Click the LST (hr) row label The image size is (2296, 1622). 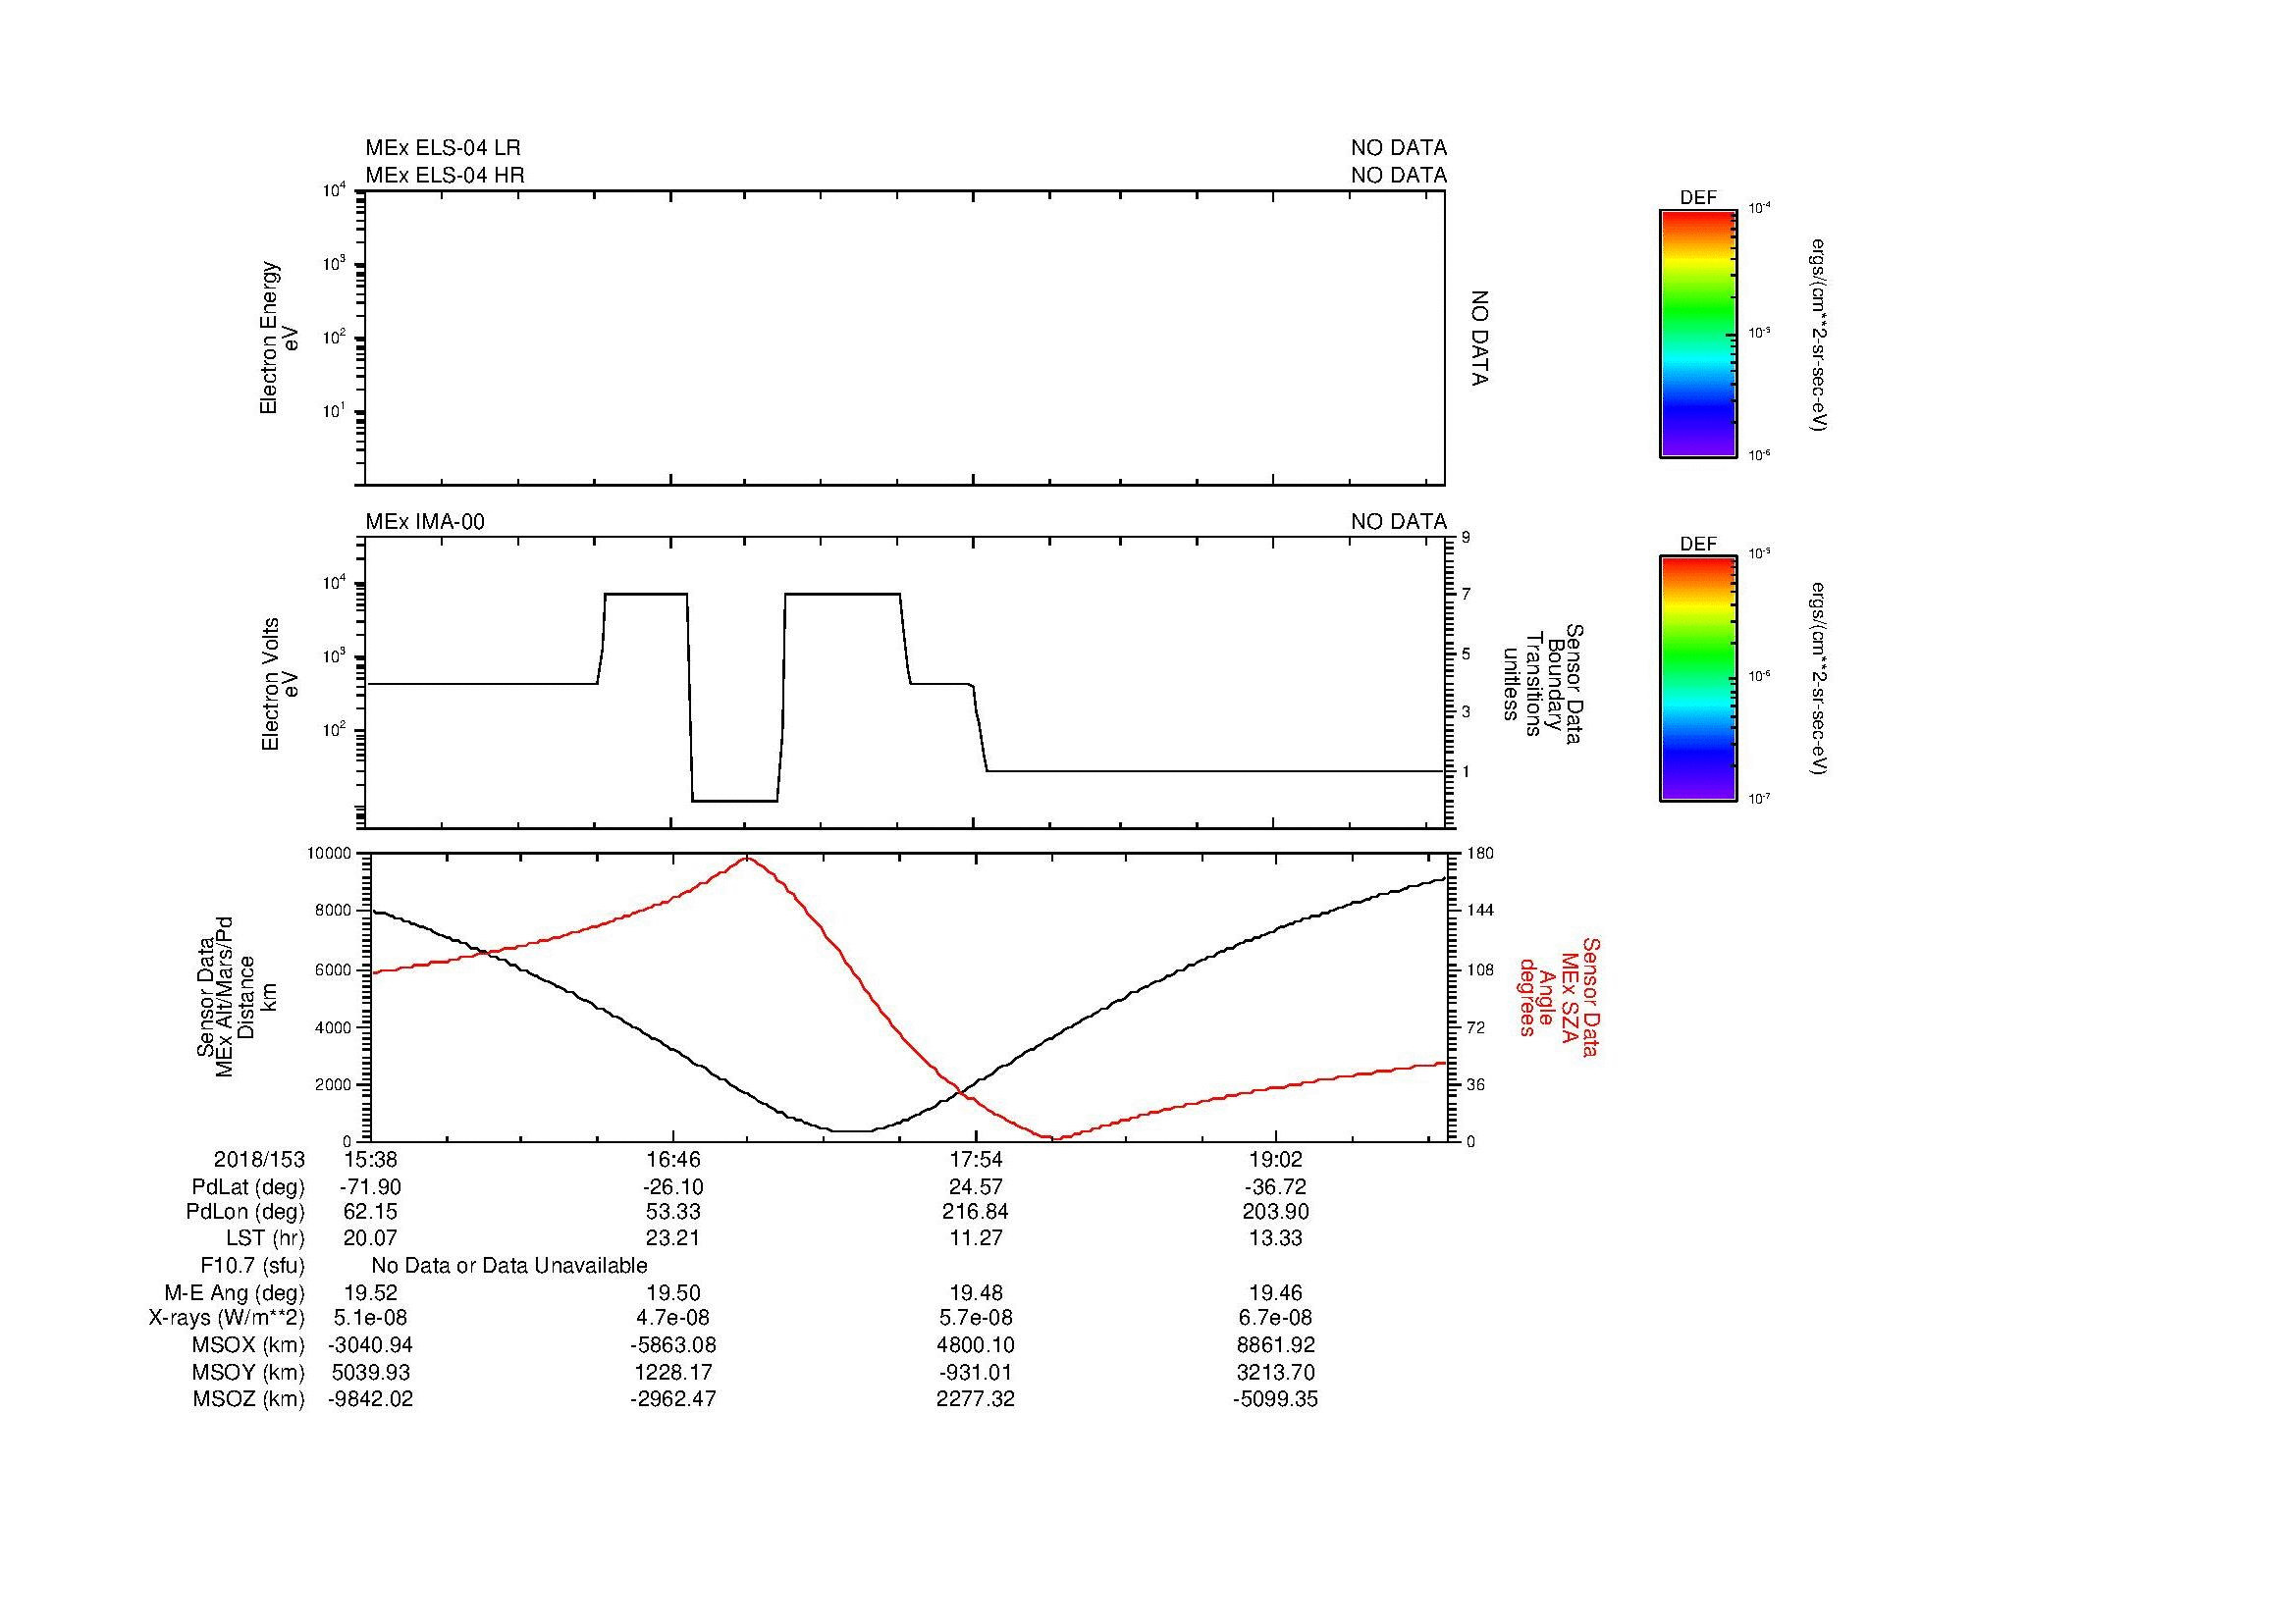[265, 1238]
